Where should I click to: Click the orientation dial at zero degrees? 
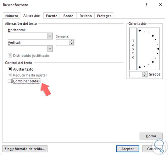[158, 49]
